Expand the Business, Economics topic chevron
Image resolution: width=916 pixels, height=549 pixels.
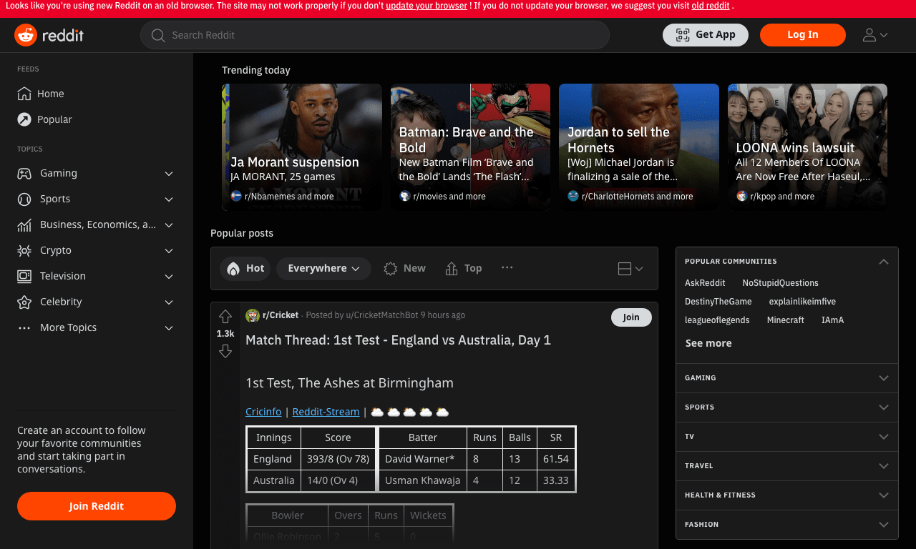point(169,225)
